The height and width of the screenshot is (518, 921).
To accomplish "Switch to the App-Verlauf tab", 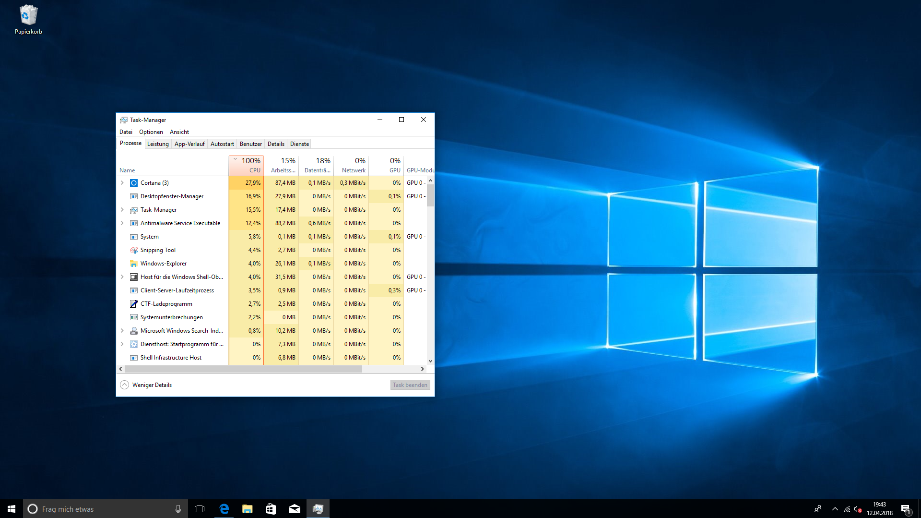I will pyautogui.click(x=189, y=144).
